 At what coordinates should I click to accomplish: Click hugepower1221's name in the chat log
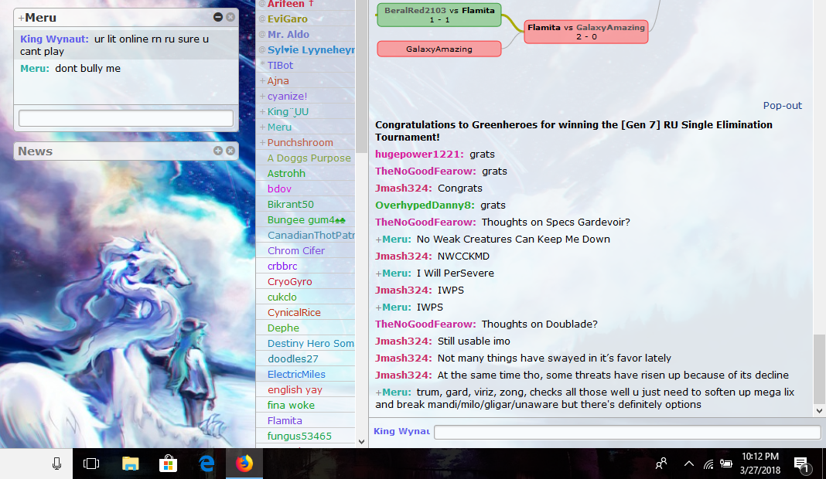419,155
